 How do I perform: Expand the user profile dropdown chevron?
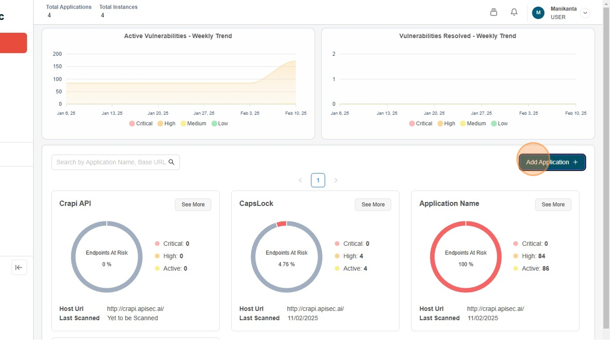(585, 13)
